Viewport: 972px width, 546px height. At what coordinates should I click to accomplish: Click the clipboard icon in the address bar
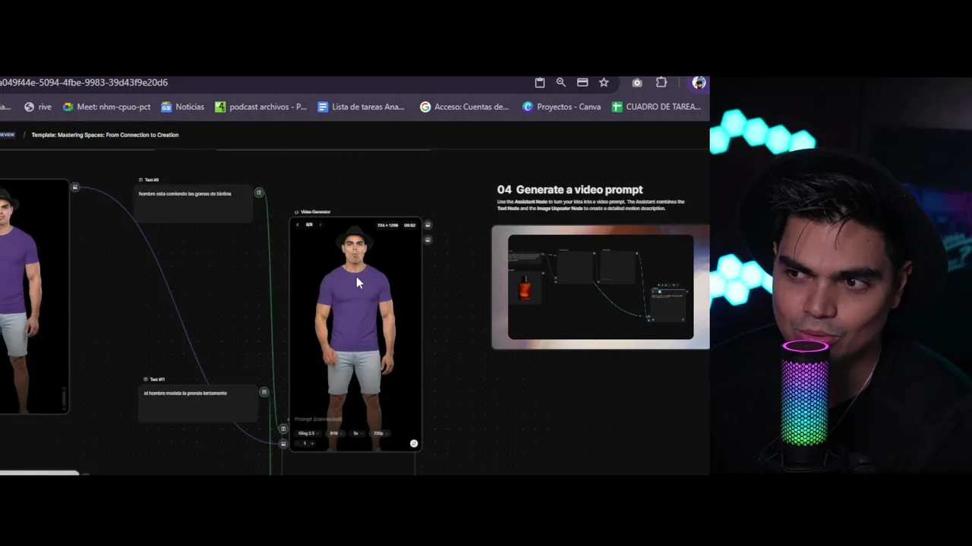click(x=540, y=83)
